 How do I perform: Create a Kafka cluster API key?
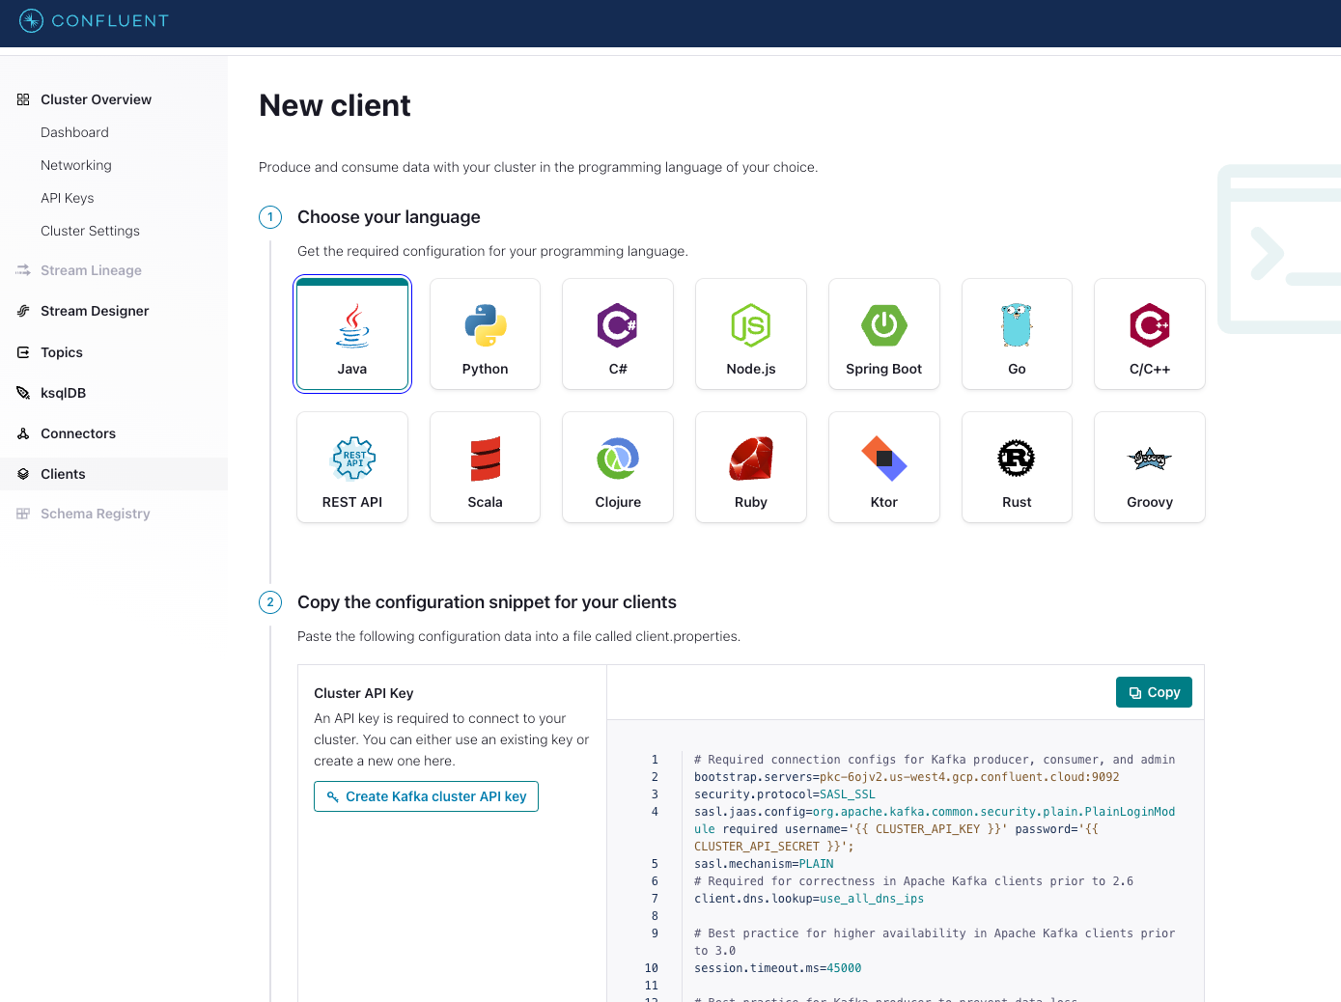[426, 796]
